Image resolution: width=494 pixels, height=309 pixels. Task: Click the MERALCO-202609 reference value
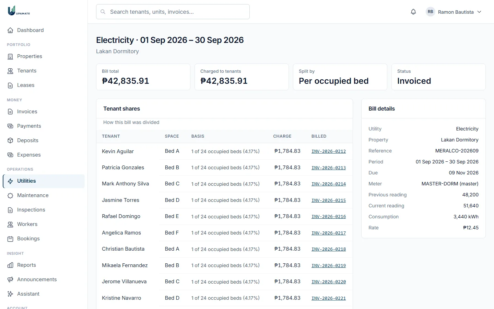457,151
